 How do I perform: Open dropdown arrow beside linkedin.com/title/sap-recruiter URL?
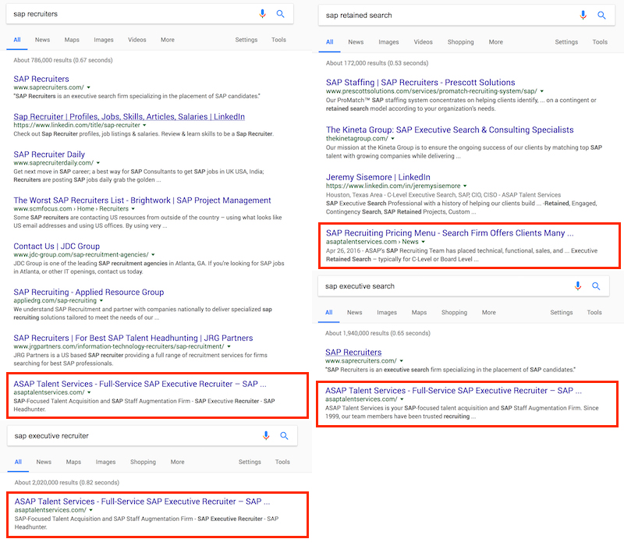144,126
